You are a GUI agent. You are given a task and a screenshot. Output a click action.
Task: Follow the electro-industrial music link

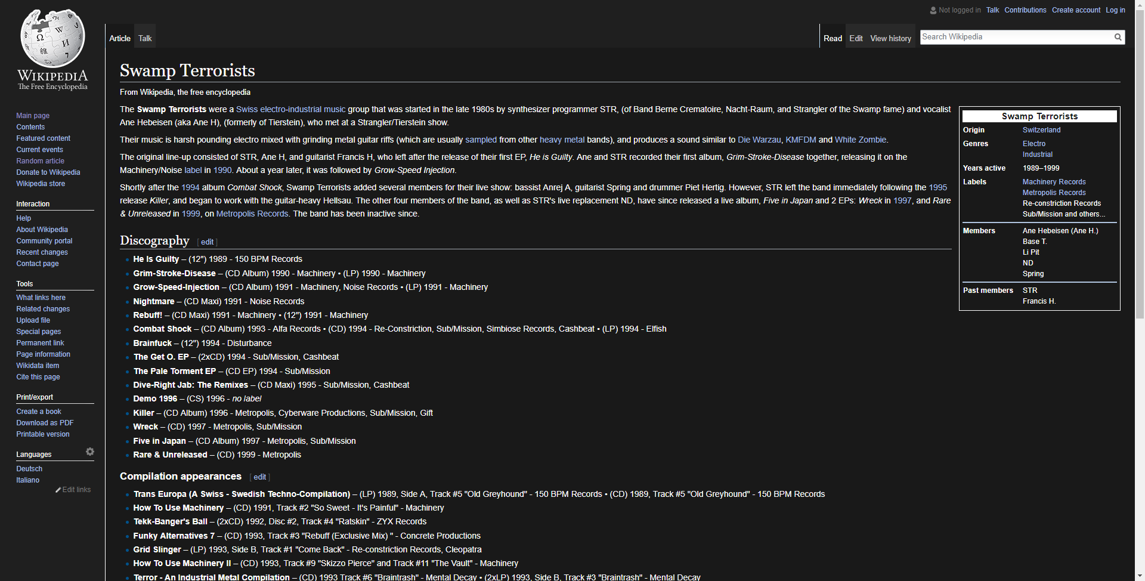tap(303, 109)
